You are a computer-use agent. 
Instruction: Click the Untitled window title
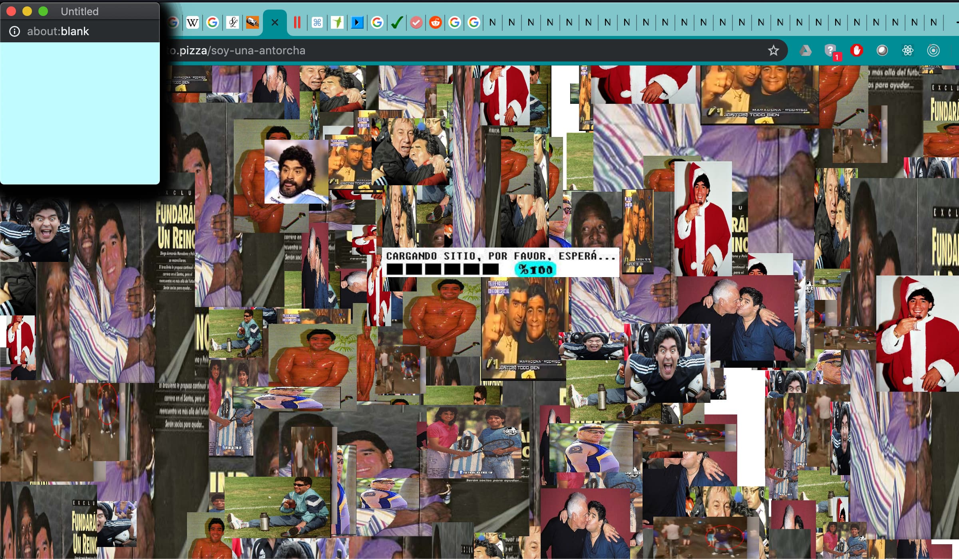point(80,11)
